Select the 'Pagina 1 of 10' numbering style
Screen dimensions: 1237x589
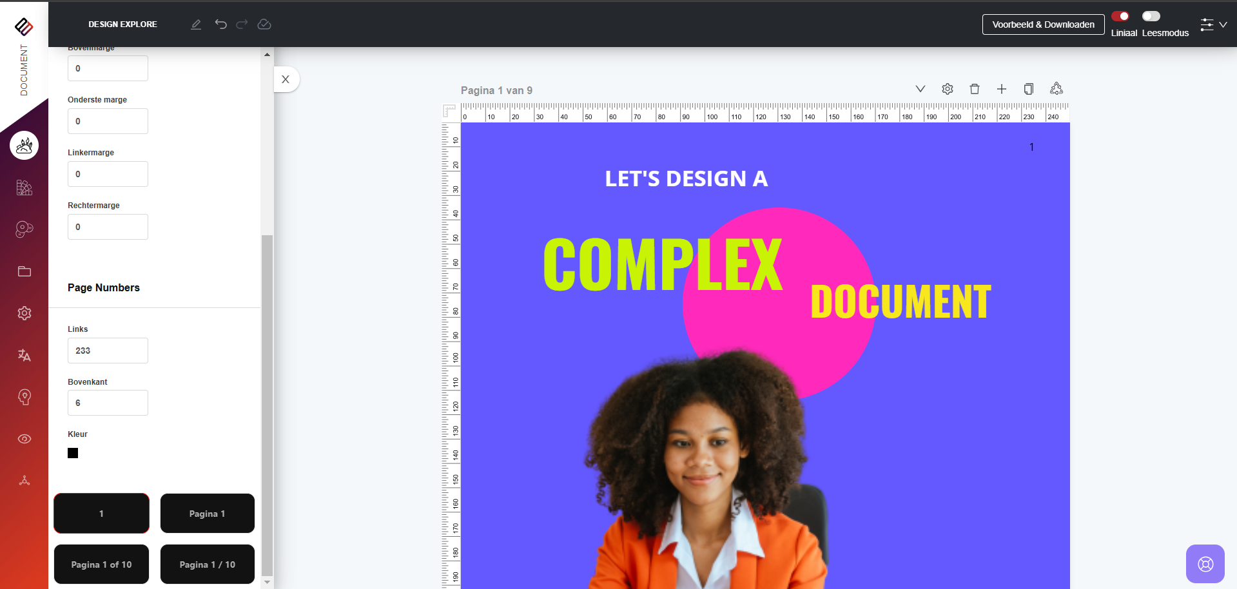coord(101,565)
